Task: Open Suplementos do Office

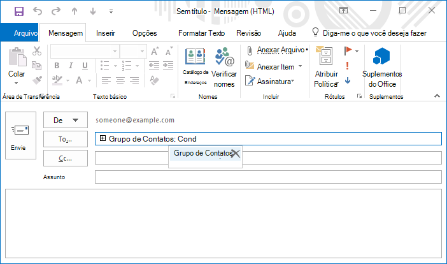Action: pos(382,68)
